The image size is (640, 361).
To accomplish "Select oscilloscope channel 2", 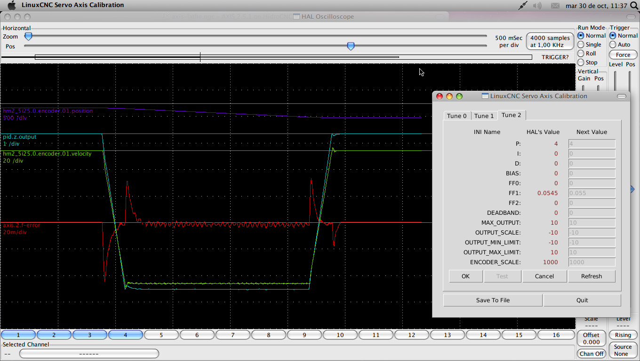I will click(x=54, y=335).
